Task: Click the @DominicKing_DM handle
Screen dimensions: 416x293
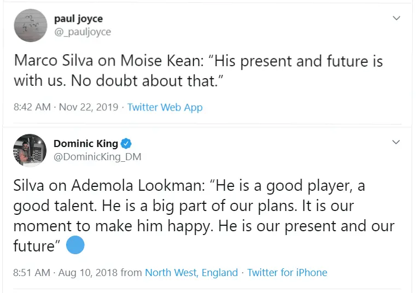Action: (97, 157)
